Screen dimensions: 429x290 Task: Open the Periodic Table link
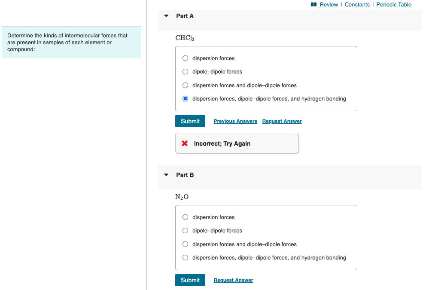point(394,5)
